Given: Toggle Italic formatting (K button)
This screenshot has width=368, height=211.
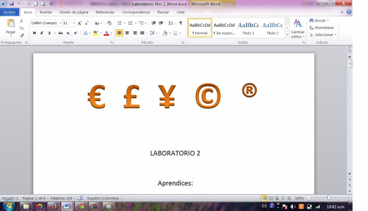Looking at the screenshot, I should pyautogui.click(x=42, y=33).
